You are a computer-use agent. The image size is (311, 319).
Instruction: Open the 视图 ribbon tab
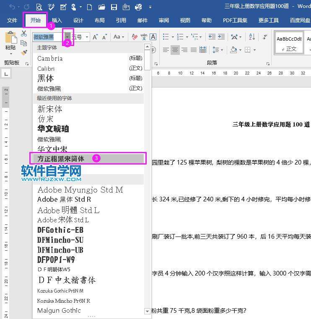[185, 21]
